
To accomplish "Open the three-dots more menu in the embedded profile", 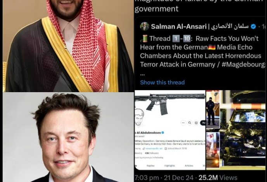I will pos(183,123).
